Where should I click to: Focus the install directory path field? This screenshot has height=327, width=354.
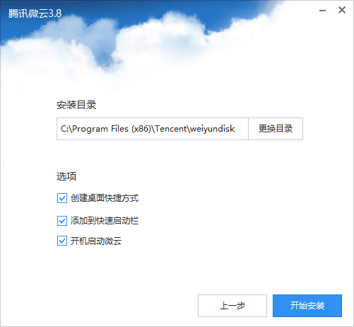coord(153,129)
